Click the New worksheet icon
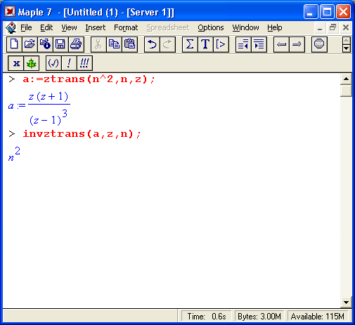Image resolution: width=355 pixels, height=325 pixels. (x=14, y=44)
